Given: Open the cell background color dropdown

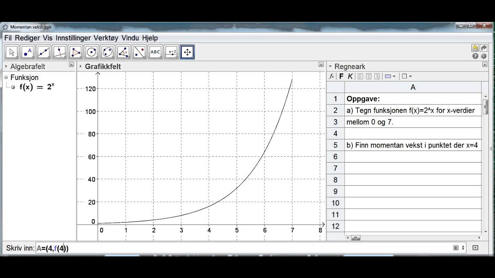Looking at the screenshot, I should click(394, 76).
